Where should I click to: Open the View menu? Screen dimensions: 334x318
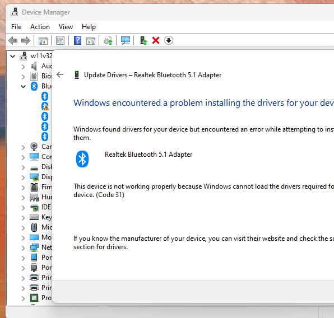pos(66,27)
